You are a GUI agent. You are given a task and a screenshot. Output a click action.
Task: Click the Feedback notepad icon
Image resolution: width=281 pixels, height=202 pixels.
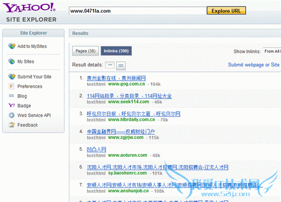pyautogui.click(x=12, y=124)
